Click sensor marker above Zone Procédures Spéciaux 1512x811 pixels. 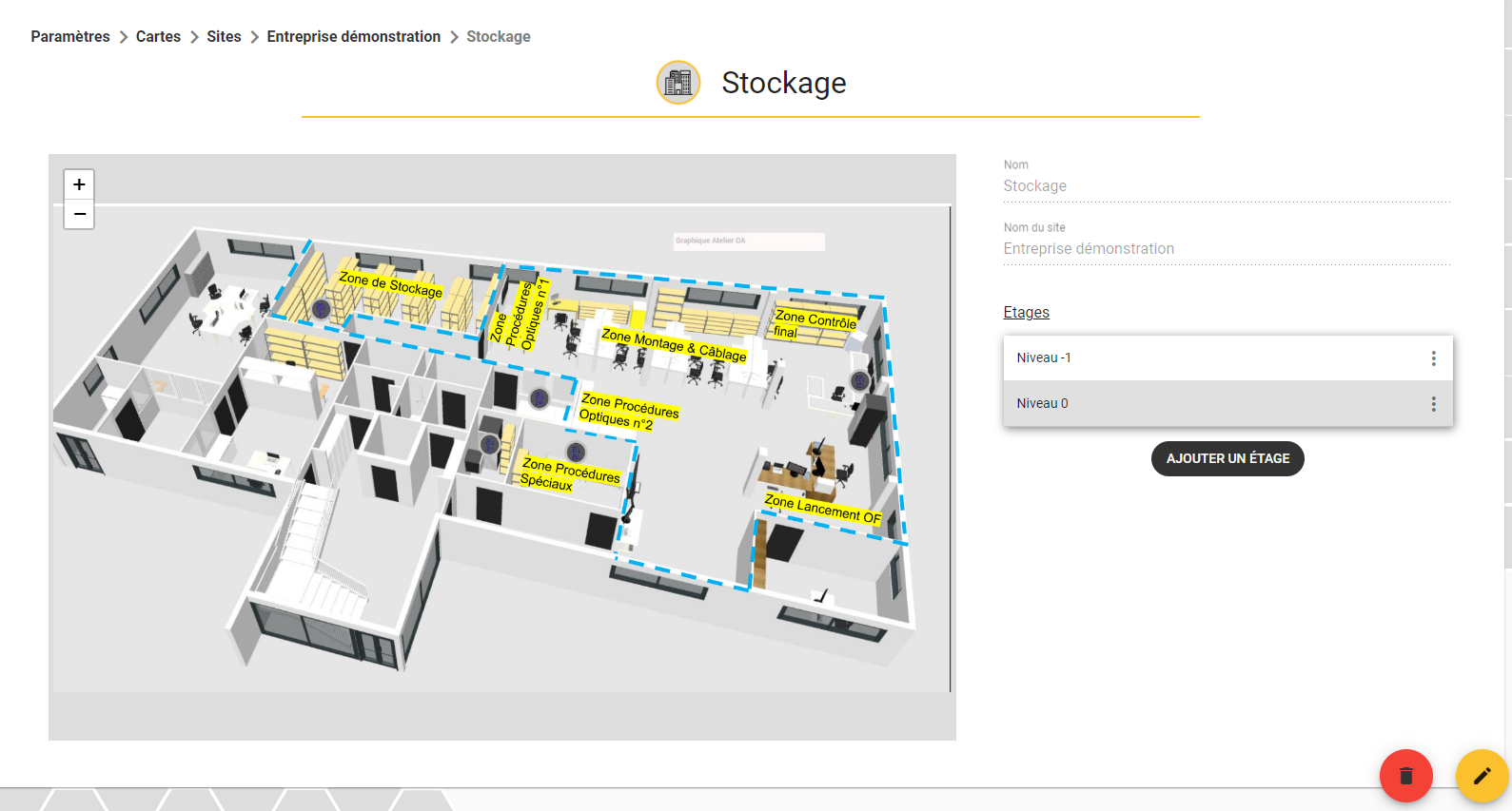point(576,452)
